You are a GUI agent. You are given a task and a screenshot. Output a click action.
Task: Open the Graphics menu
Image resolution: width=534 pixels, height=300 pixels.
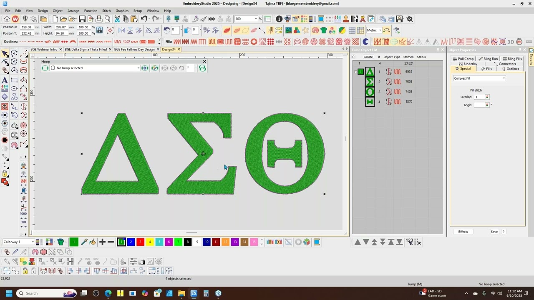[x=122, y=11]
